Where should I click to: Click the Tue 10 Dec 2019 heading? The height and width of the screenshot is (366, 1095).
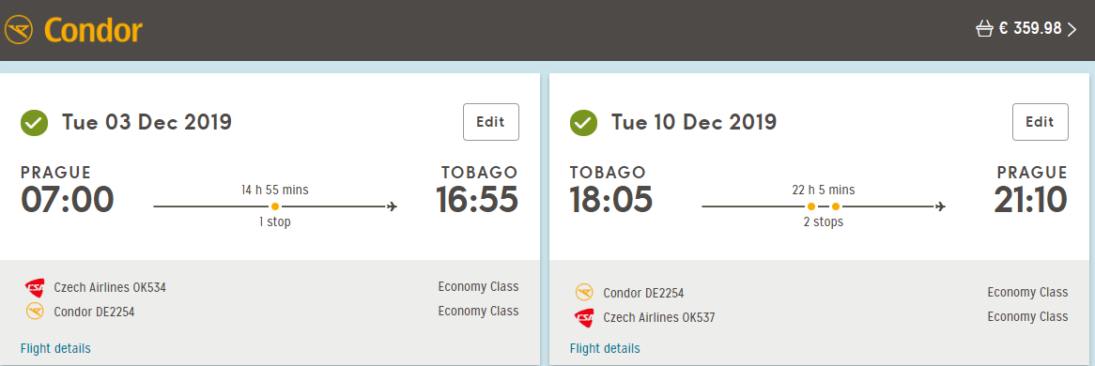694,122
